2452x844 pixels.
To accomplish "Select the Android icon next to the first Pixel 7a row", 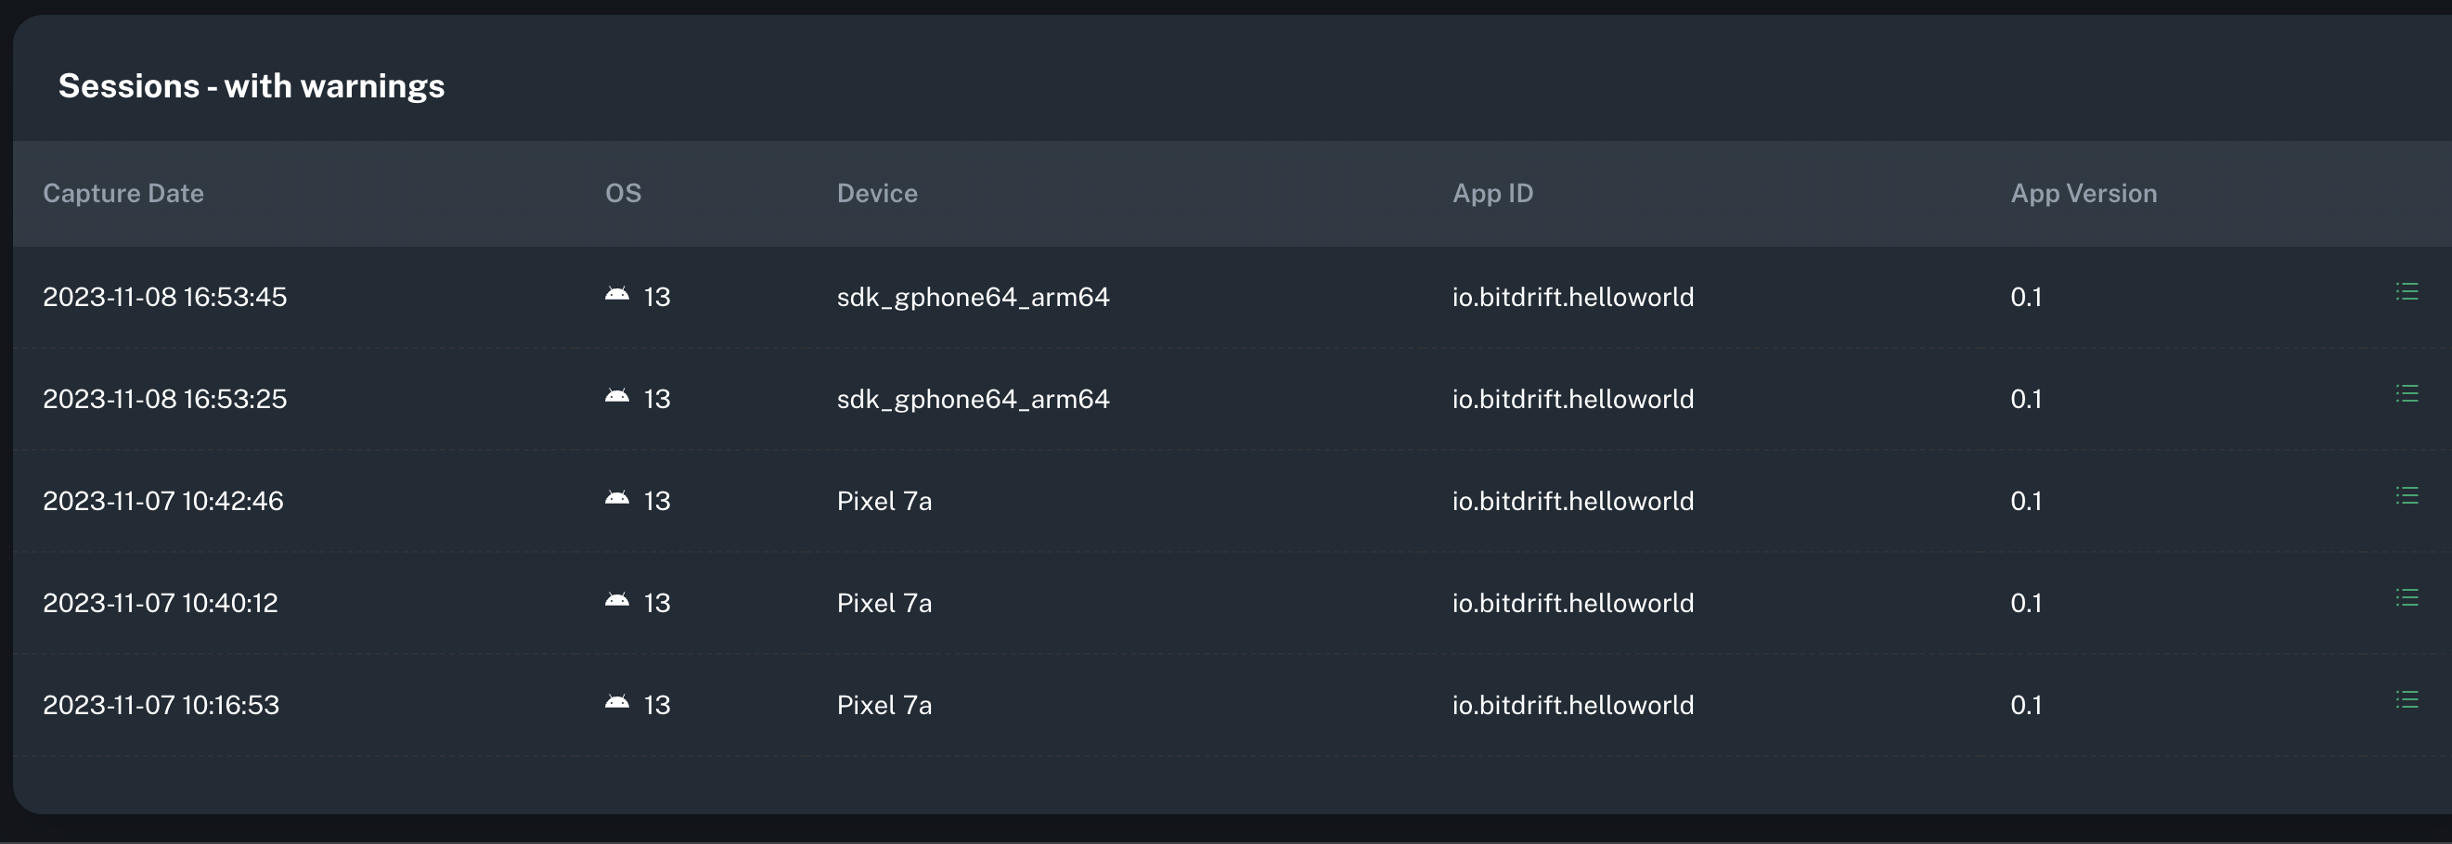I will (617, 498).
